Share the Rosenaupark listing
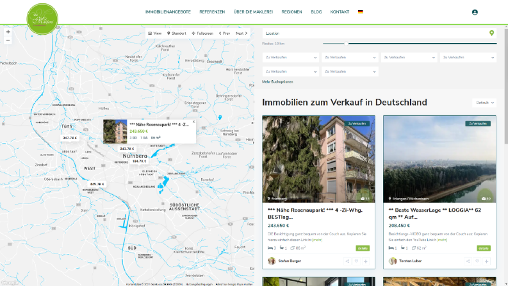This screenshot has height=286, width=508. pos(347,261)
